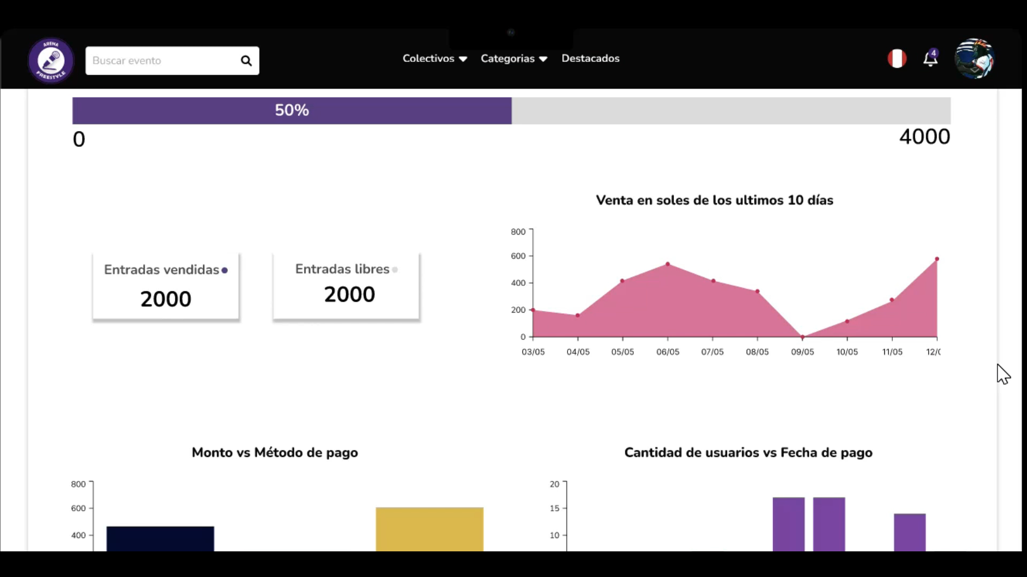
Task: Click the Peru flag country icon
Action: pos(897,58)
